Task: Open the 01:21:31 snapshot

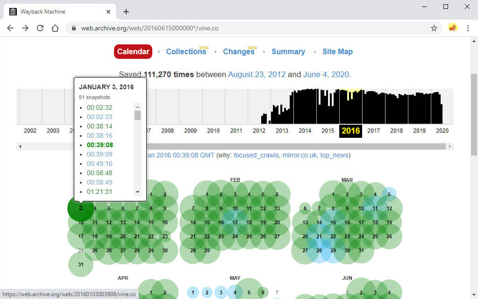Action: pos(100,192)
